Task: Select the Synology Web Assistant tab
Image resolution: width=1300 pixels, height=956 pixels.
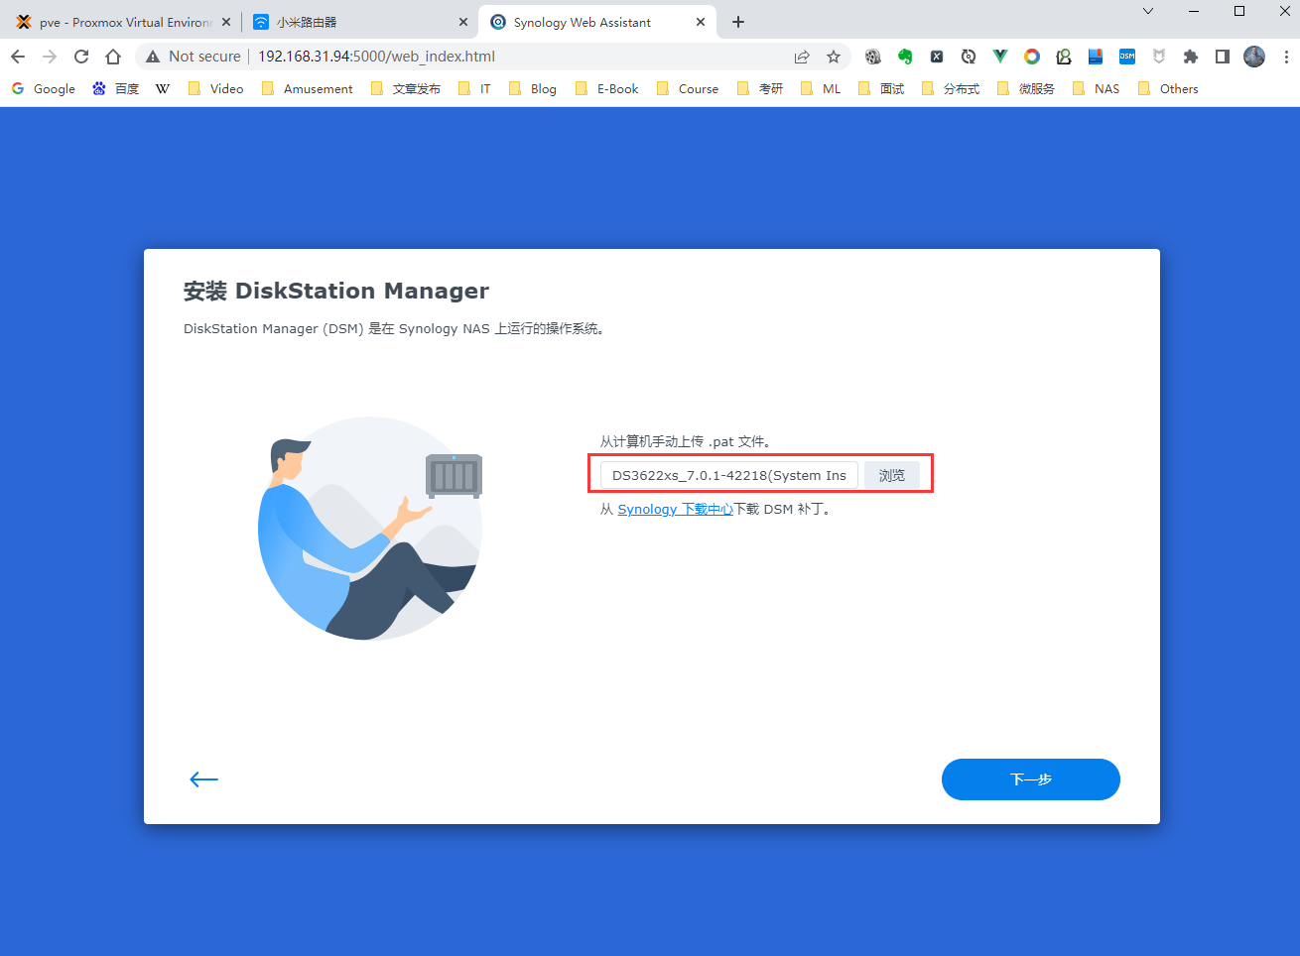Action: tap(597, 22)
